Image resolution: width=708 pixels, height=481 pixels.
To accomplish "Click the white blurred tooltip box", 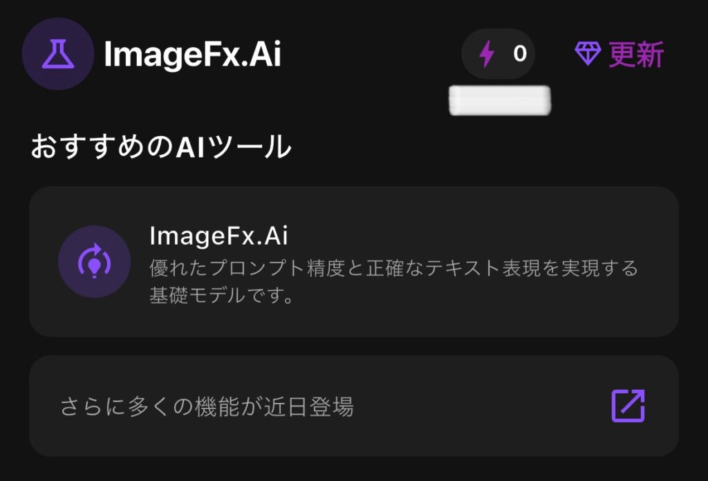I will click(500, 100).
